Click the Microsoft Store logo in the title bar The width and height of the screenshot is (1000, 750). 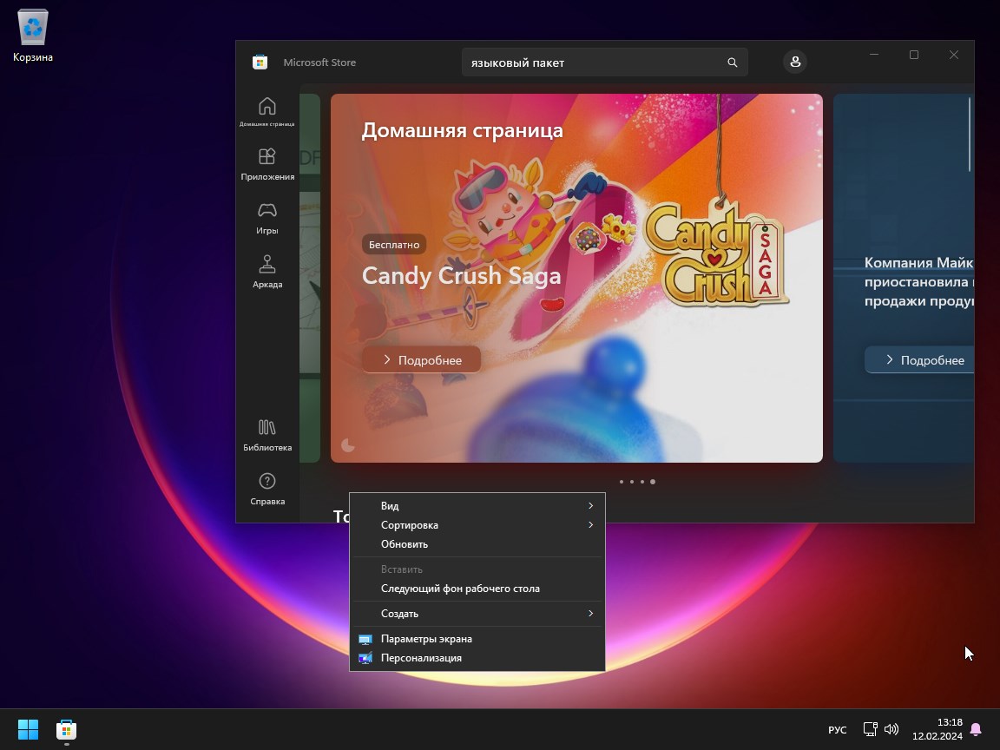coord(260,62)
